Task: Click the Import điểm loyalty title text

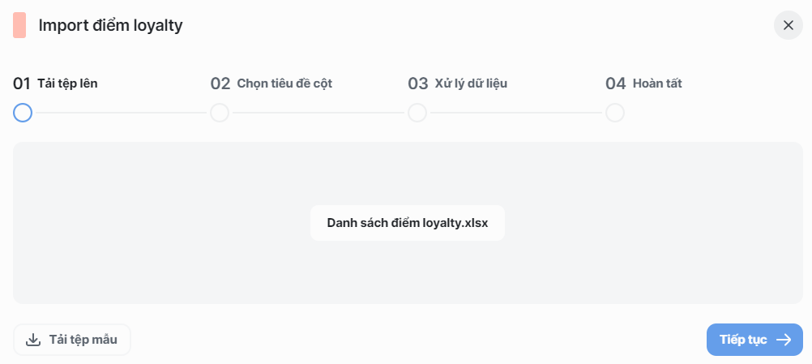Action: 110,25
